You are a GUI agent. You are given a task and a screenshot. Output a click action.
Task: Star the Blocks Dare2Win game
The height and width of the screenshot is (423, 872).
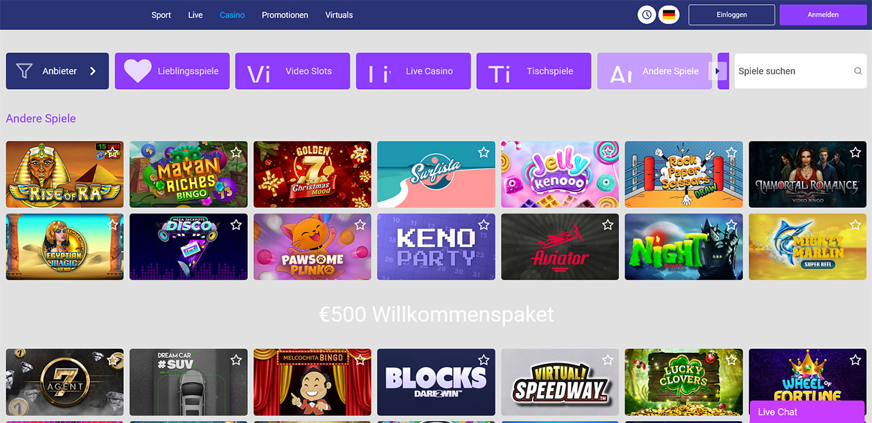coord(484,360)
